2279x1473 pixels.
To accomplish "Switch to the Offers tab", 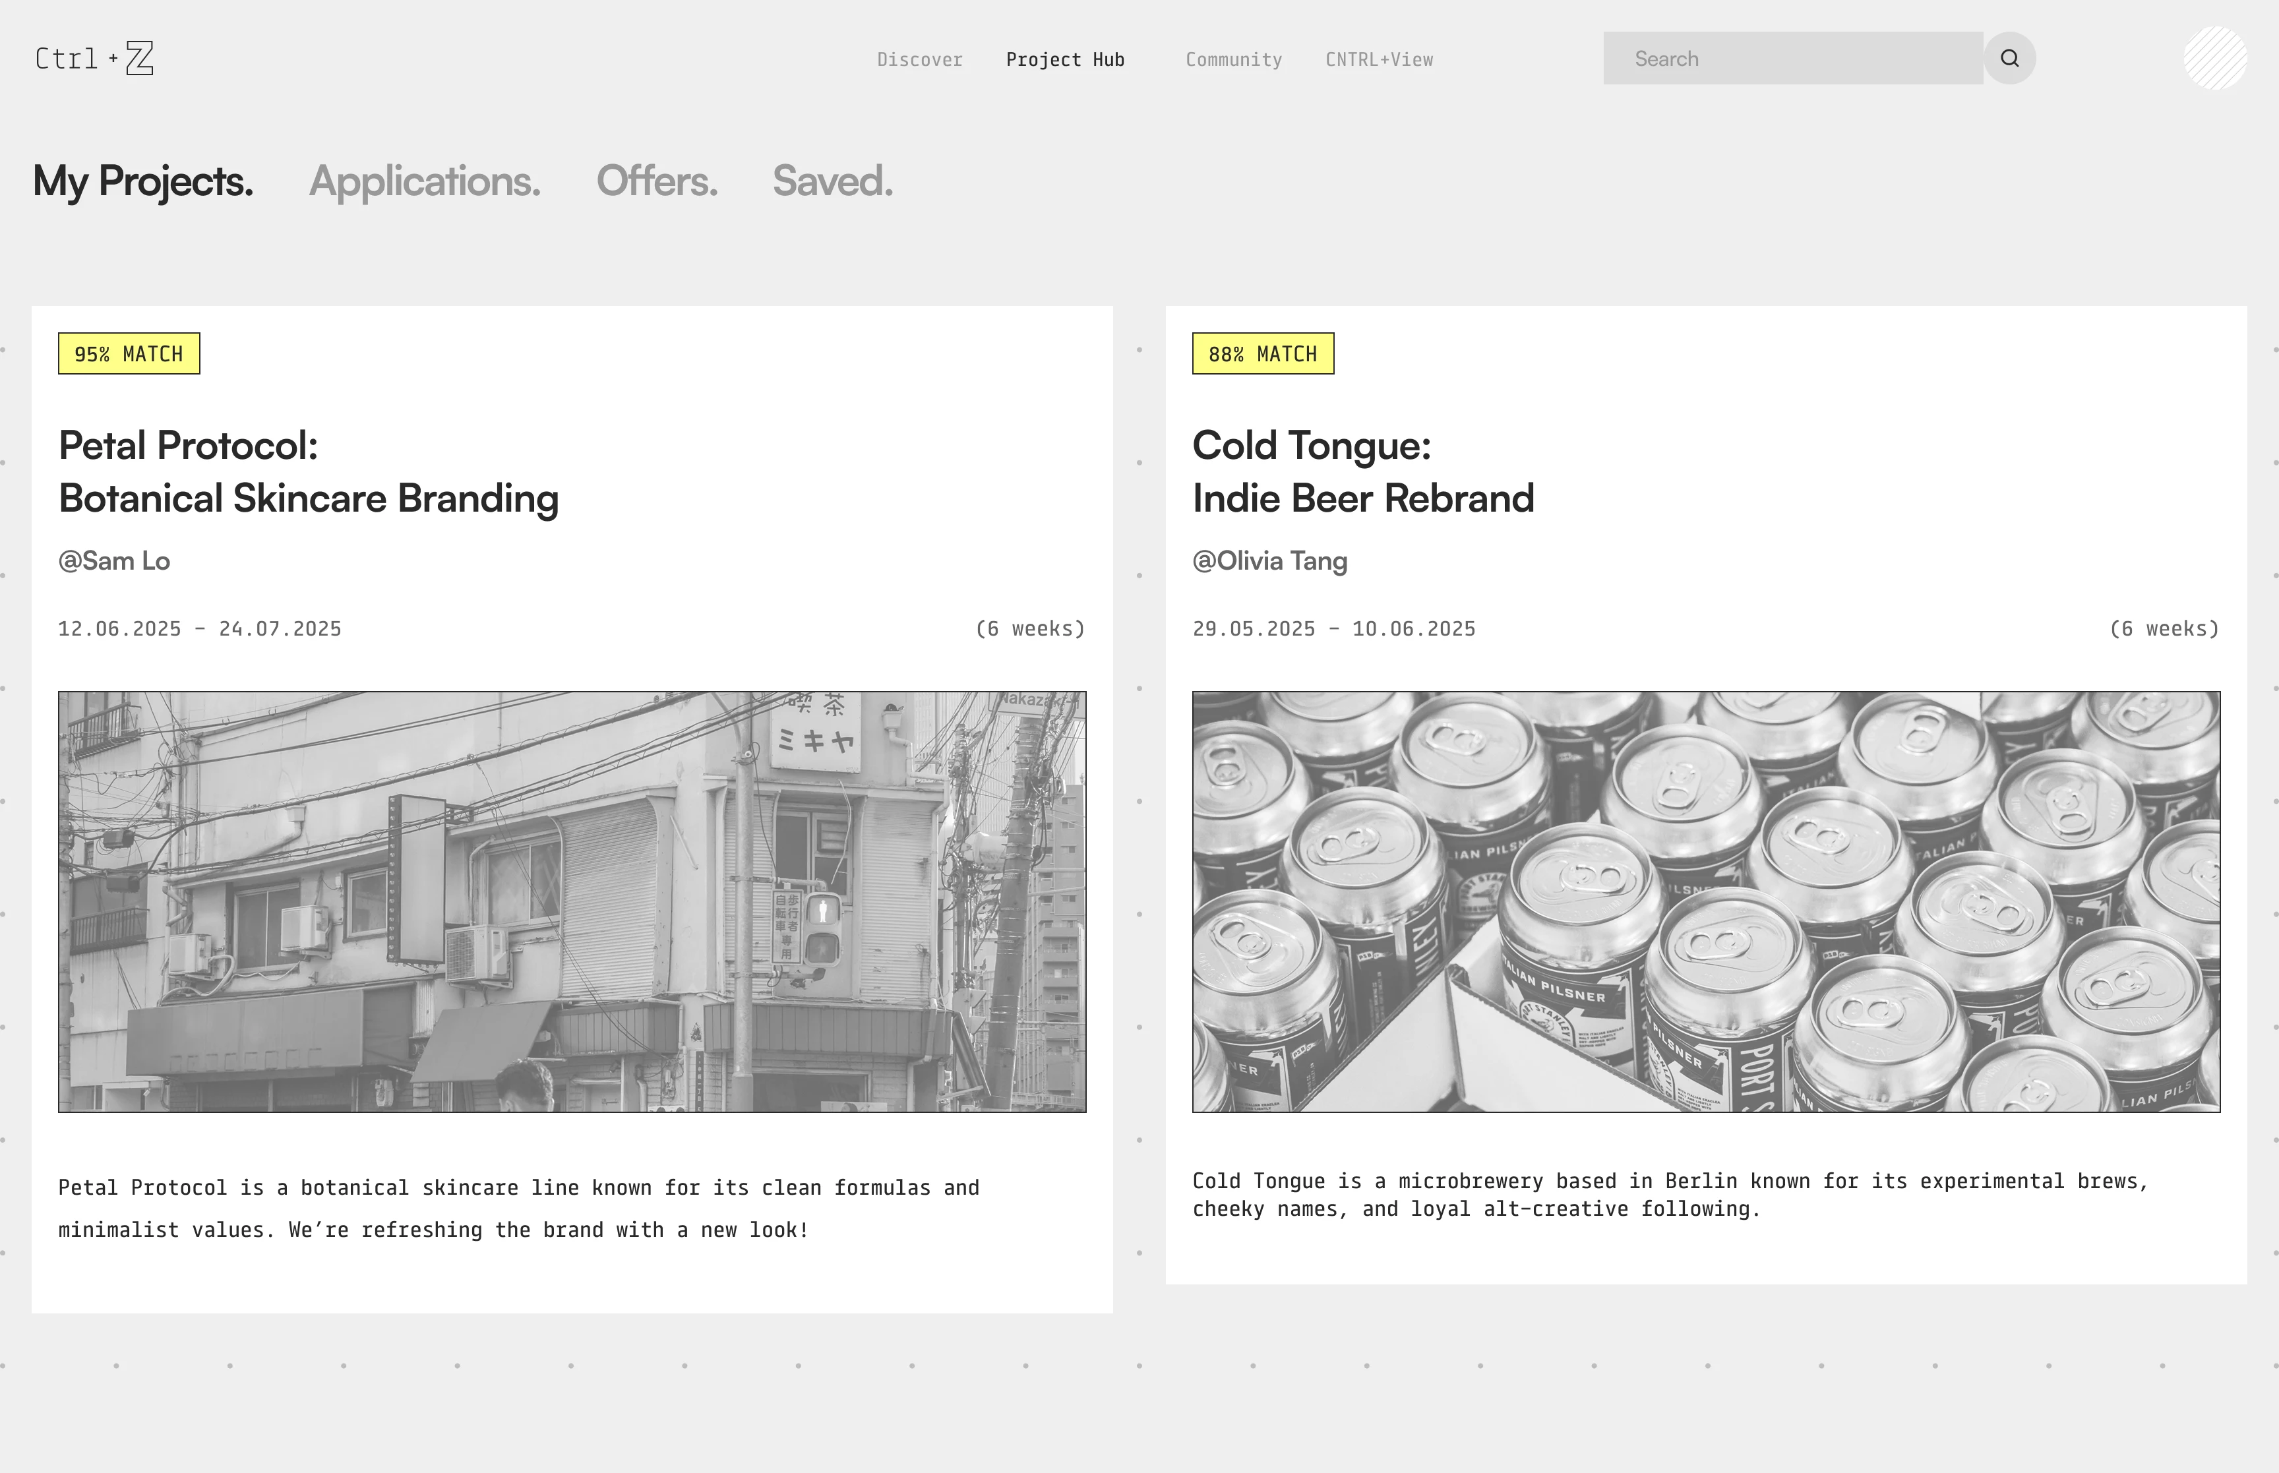I will point(656,181).
